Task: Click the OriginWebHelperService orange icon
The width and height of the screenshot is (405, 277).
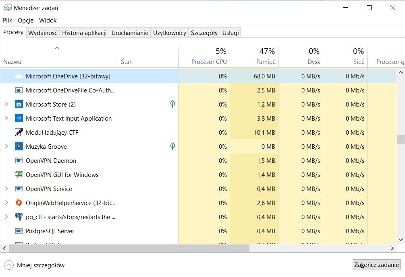Action: 19,203
